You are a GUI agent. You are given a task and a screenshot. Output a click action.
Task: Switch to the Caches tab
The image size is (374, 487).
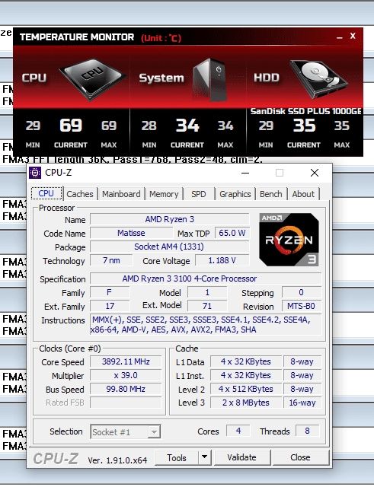[x=80, y=194]
